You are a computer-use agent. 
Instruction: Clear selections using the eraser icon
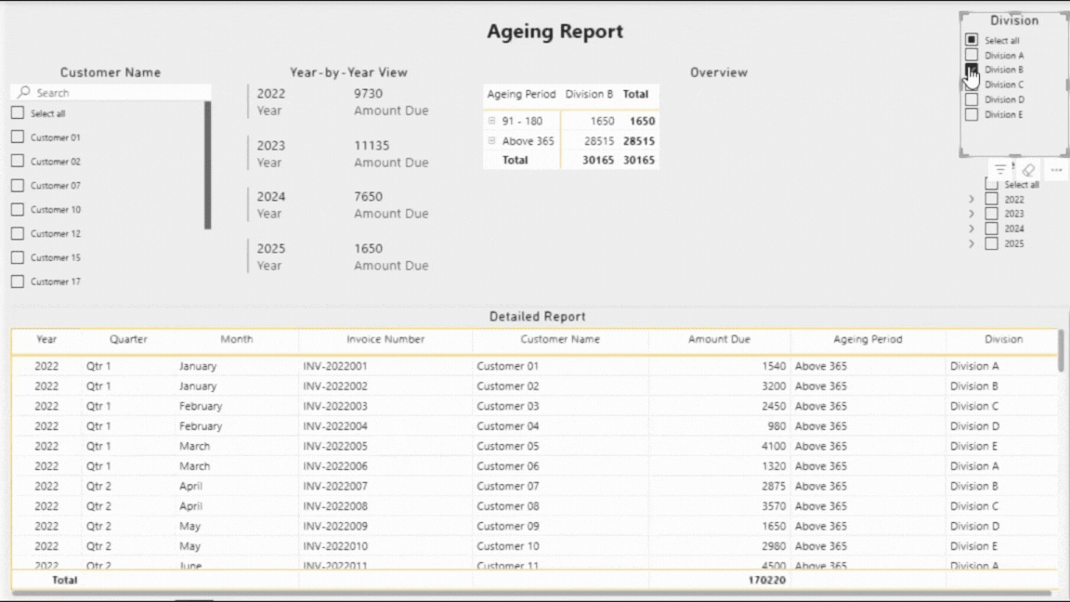click(x=1028, y=169)
